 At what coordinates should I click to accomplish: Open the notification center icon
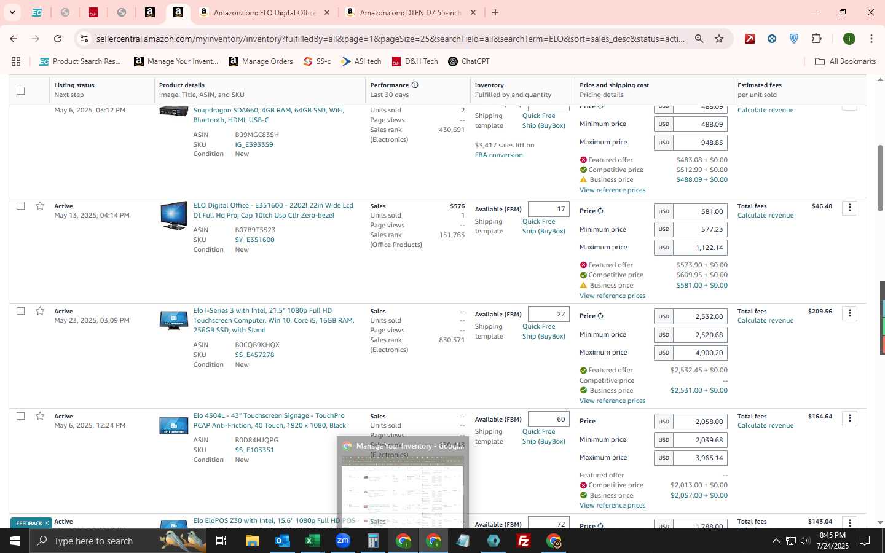point(865,541)
